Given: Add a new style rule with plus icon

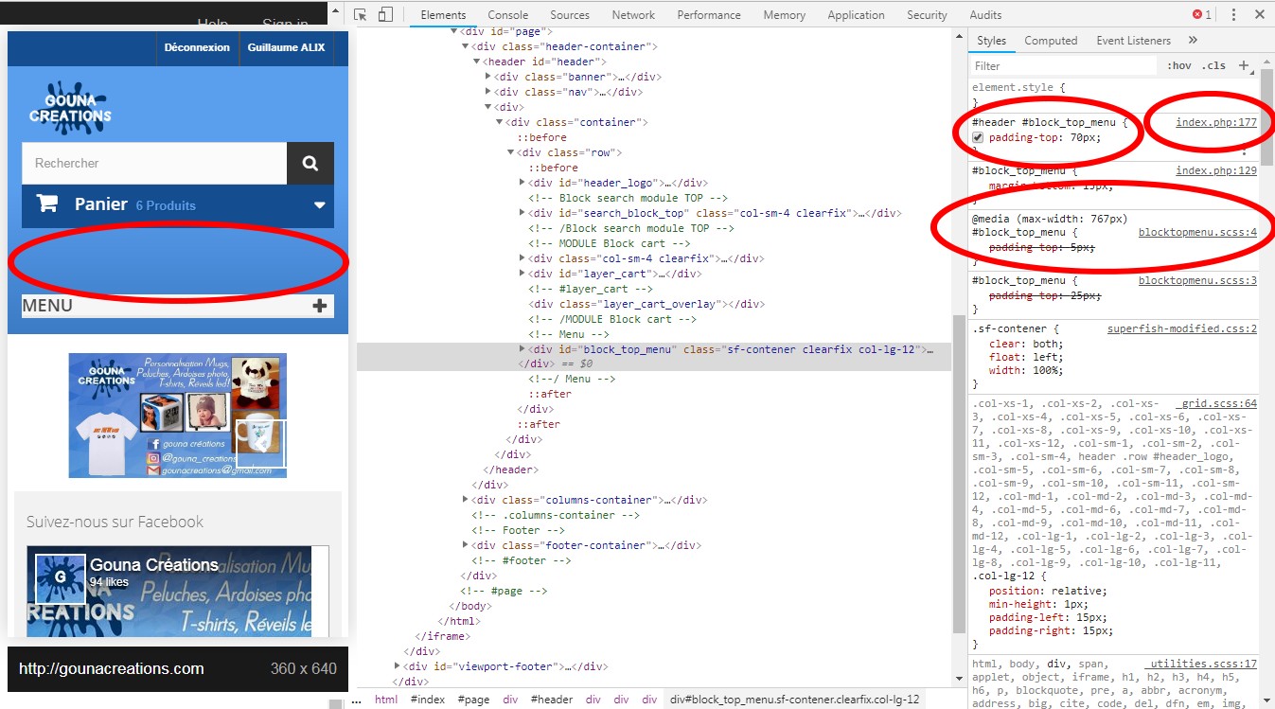Looking at the screenshot, I should pyautogui.click(x=1244, y=66).
